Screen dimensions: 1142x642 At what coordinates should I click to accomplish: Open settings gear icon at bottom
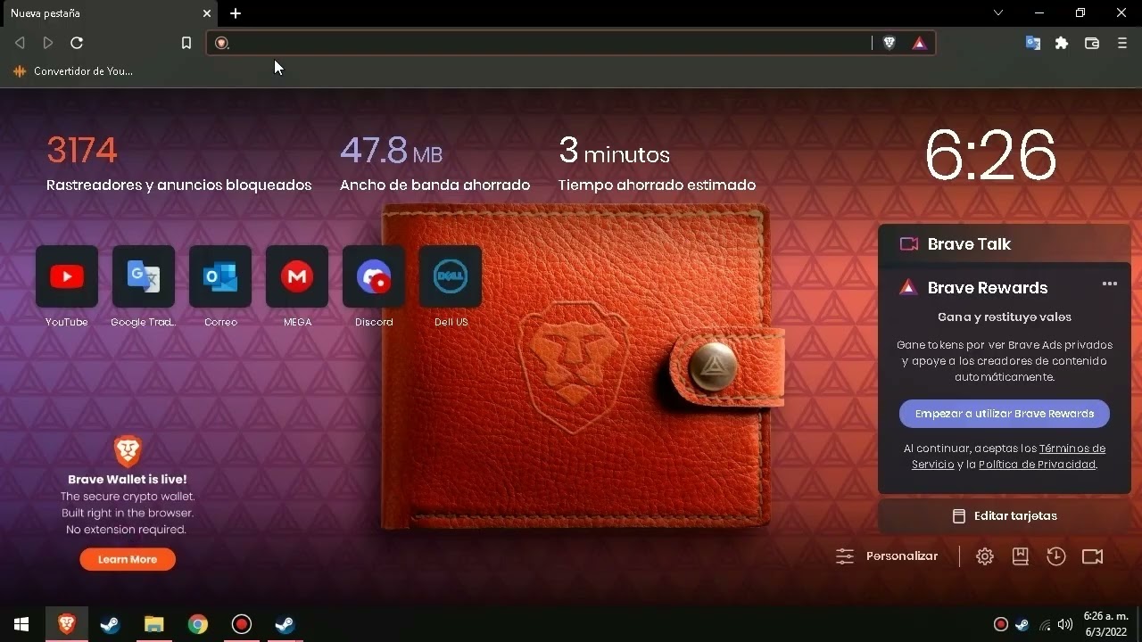(985, 556)
